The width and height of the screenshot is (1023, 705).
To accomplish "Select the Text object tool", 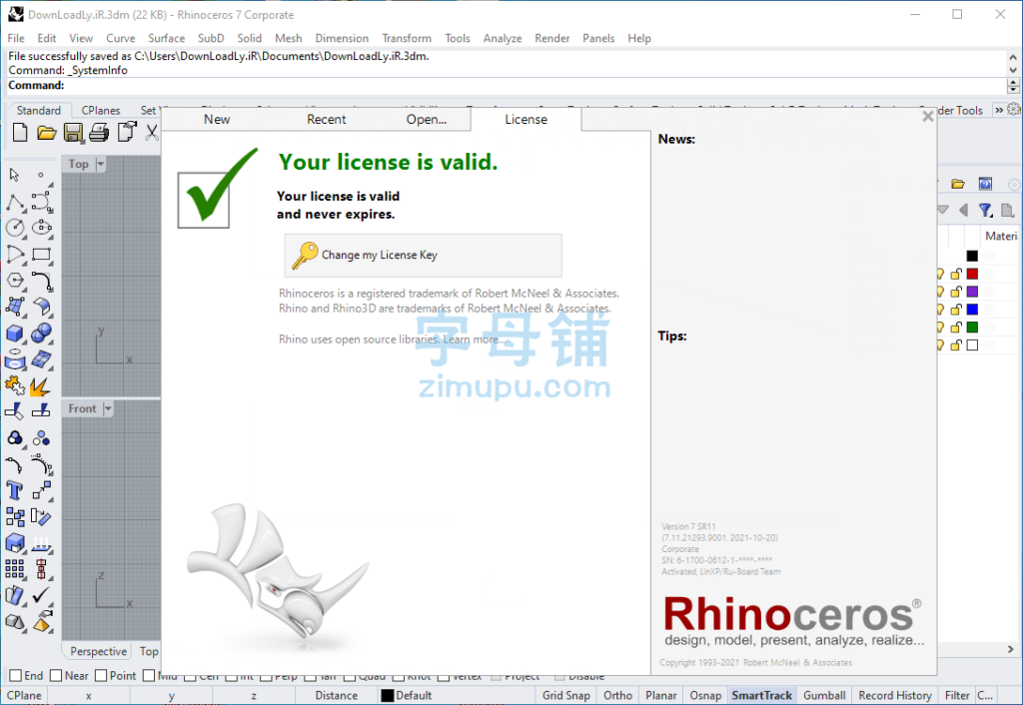I will coord(14,490).
